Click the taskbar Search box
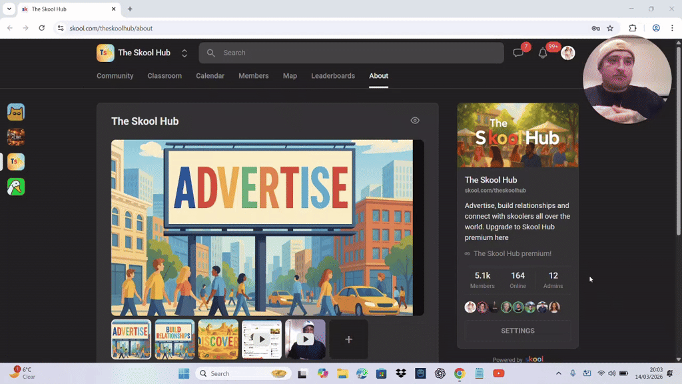 pos(242,373)
